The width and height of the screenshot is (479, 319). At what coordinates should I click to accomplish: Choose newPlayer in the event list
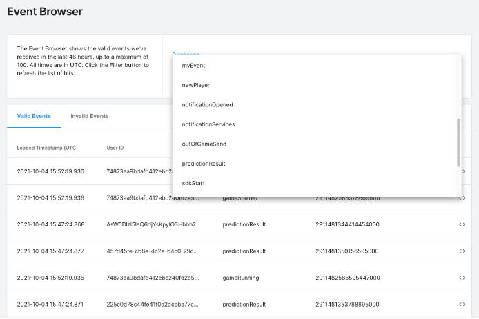pyautogui.click(x=195, y=85)
